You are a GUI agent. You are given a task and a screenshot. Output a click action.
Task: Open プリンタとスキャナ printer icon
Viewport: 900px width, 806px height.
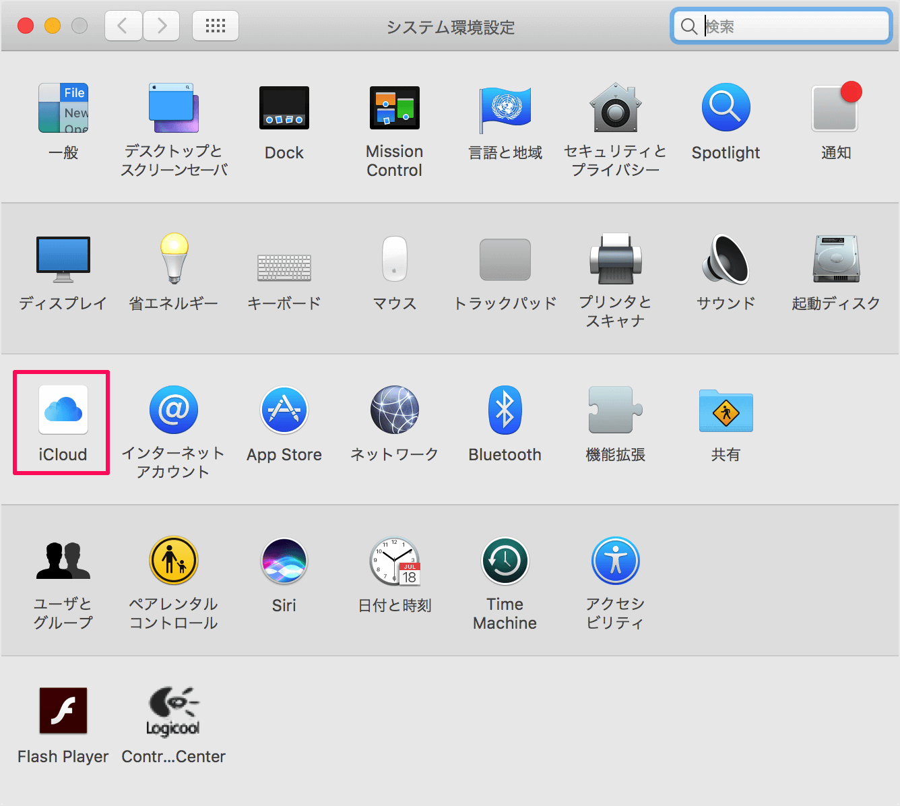pos(616,259)
